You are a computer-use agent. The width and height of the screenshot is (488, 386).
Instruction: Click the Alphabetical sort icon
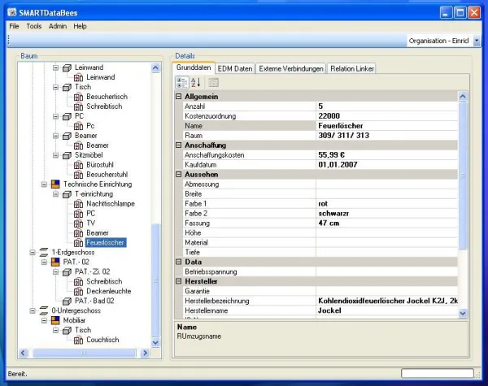point(196,82)
